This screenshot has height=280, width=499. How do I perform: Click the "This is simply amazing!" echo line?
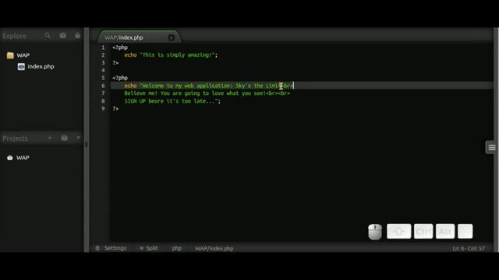click(x=171, y=55)
